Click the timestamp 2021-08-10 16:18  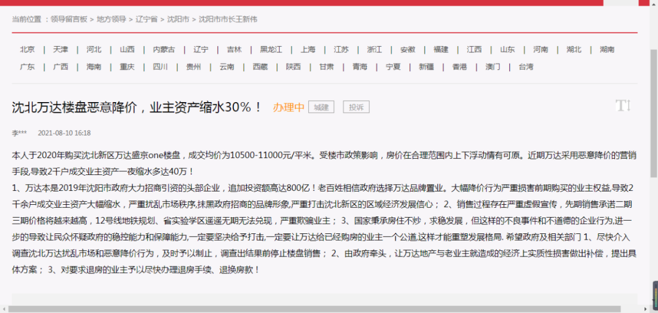tap(64, 133)
